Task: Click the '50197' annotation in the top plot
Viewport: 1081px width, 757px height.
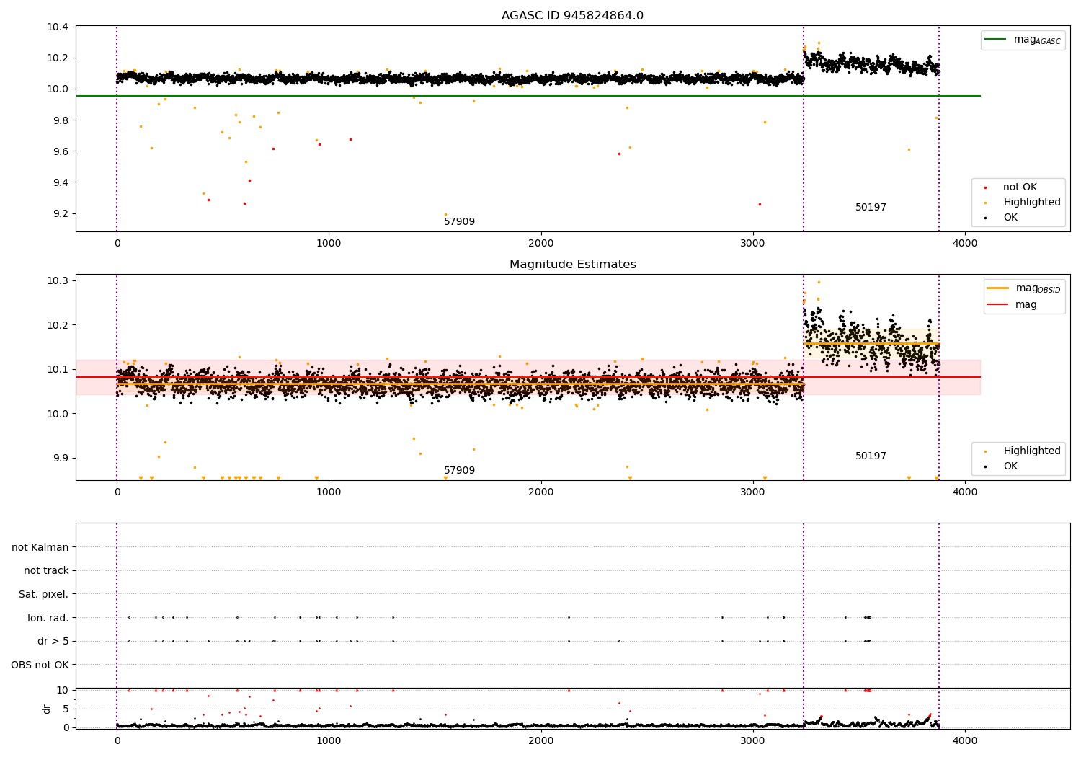Action: pos(871,208)
